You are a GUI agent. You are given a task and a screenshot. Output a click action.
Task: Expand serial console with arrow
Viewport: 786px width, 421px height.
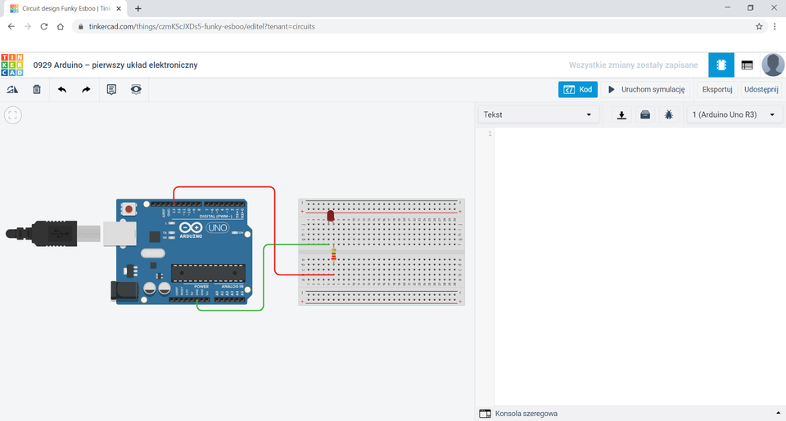click(x=778, y=414)
